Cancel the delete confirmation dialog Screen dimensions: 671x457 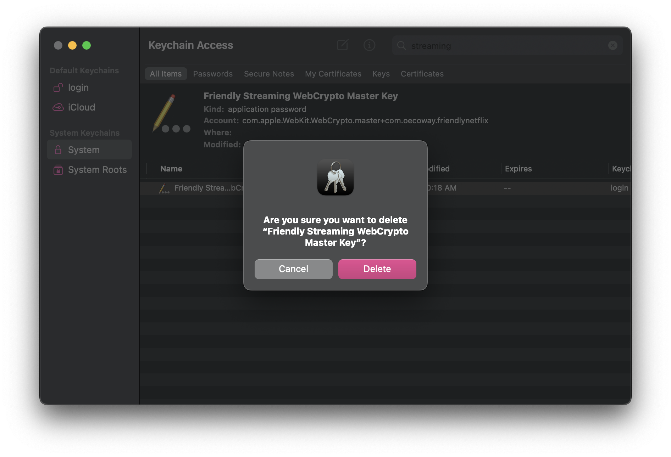(x=293, y=269)
